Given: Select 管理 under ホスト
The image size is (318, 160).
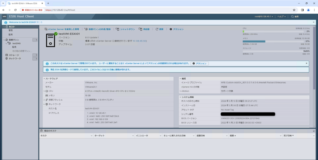Looking at the screenshot, I should coord(11,30).
